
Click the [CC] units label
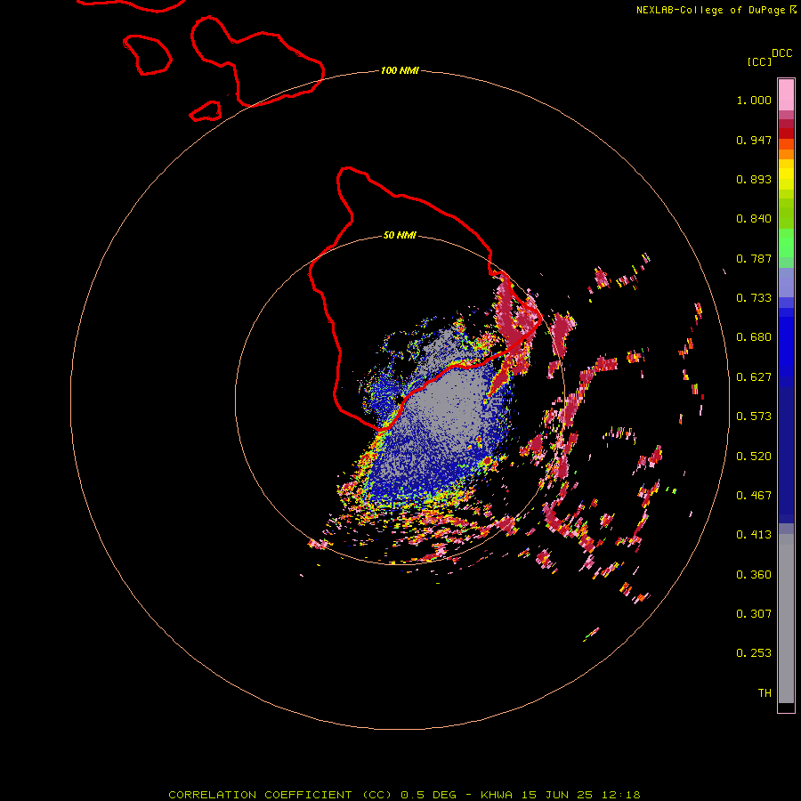coord(759,61)
